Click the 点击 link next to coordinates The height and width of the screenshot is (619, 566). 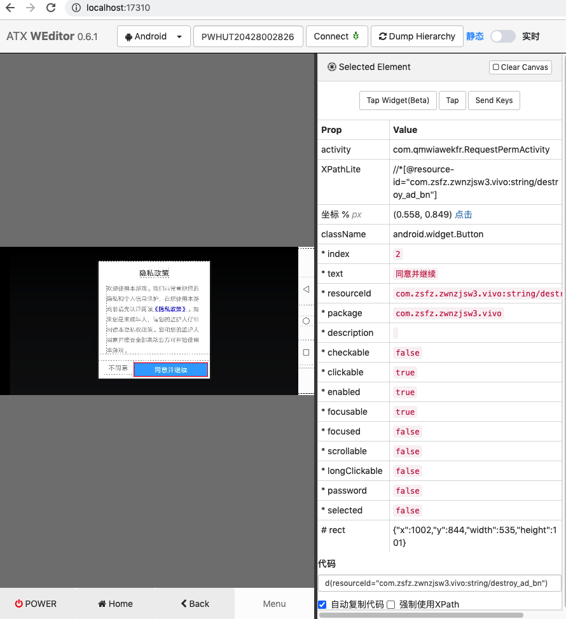click(x=464, y=214)
